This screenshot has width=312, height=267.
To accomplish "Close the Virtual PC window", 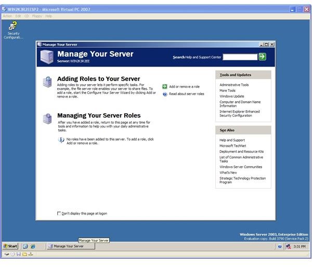I will point(307,9).
